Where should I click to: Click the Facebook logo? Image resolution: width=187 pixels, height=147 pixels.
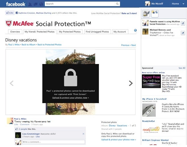(16, 4)
